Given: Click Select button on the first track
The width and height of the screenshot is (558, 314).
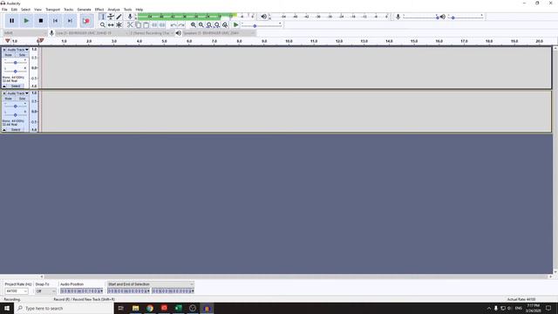Looking at the screenshot, I should coord(16,86).
